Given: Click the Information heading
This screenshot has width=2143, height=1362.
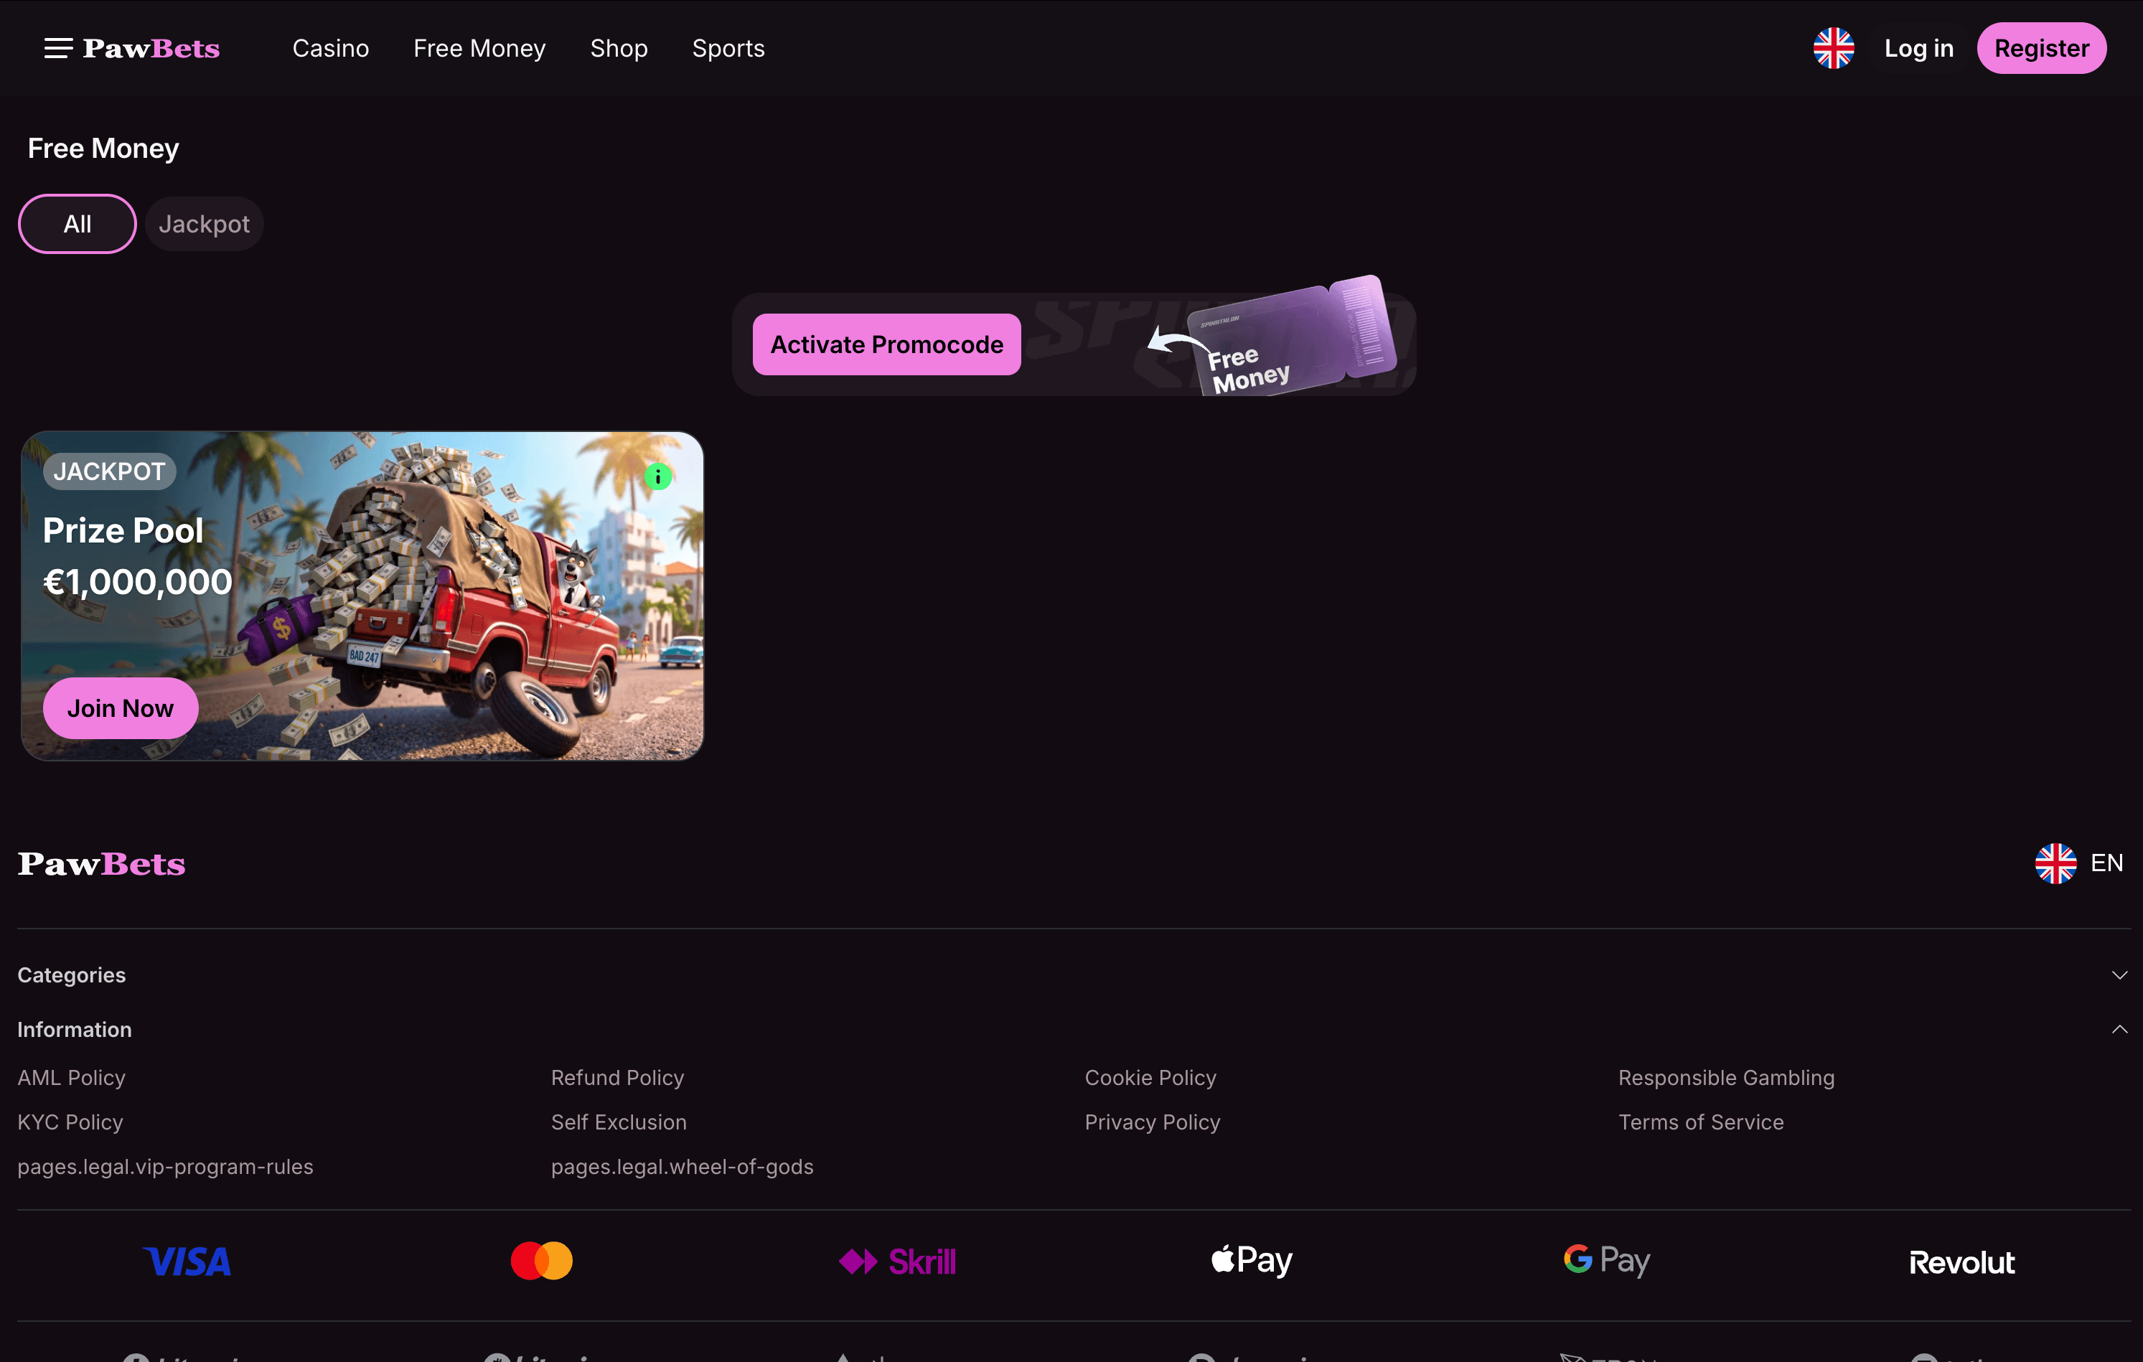Looking at the screenshot, I should [x=74, y=1029].
